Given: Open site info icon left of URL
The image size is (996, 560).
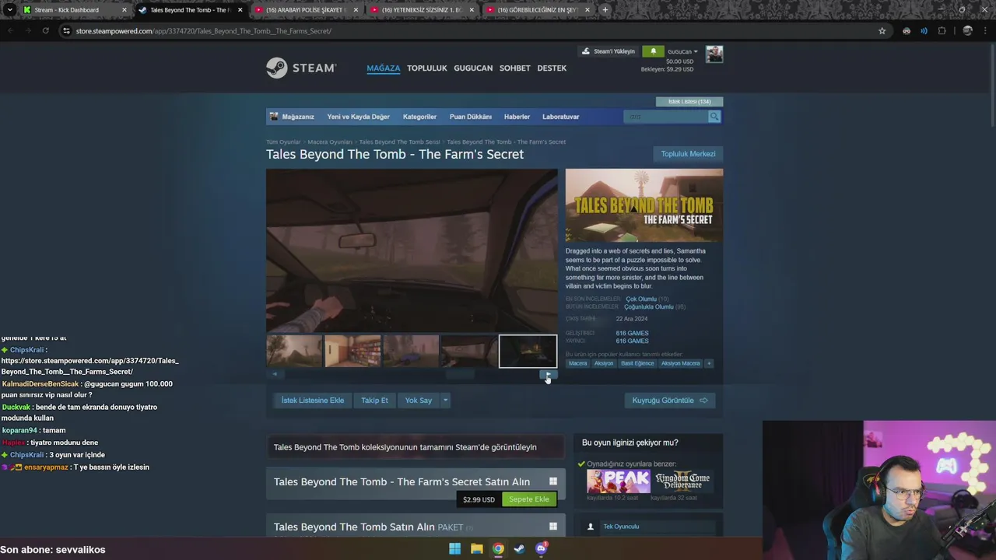Looking at the screenshot, I should click(66, 31).
